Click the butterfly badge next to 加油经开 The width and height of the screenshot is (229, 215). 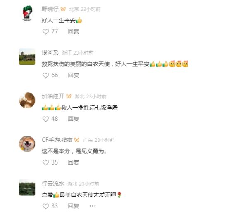(69, 96)
